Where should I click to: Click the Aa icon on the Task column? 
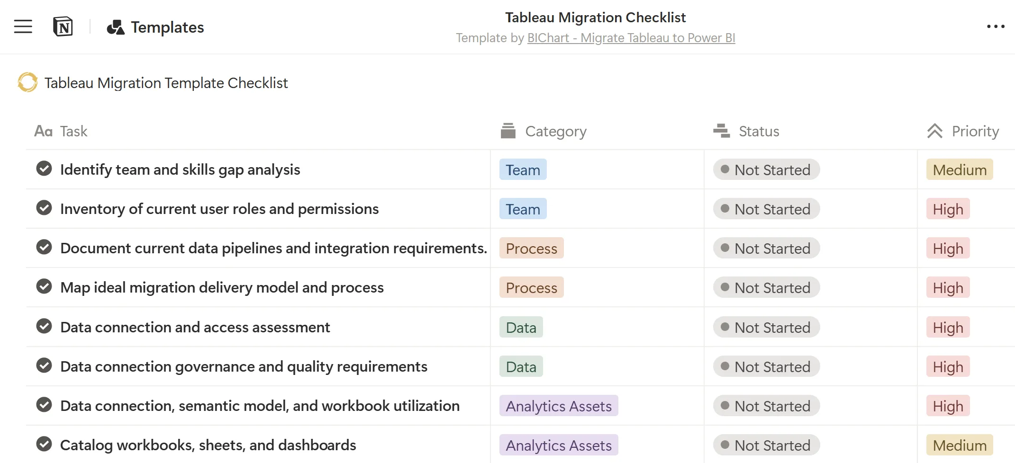coord(43,131)
